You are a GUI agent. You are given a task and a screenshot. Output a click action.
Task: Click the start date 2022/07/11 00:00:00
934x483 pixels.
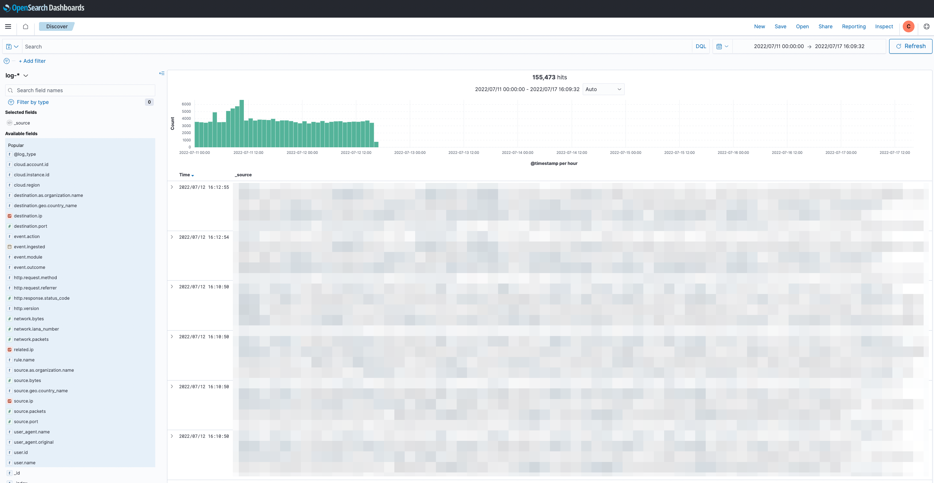[779, 46]
